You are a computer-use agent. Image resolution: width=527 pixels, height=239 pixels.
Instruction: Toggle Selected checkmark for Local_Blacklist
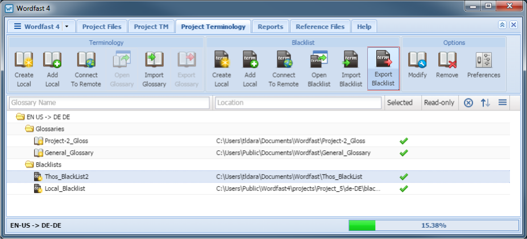coord(404,188)
